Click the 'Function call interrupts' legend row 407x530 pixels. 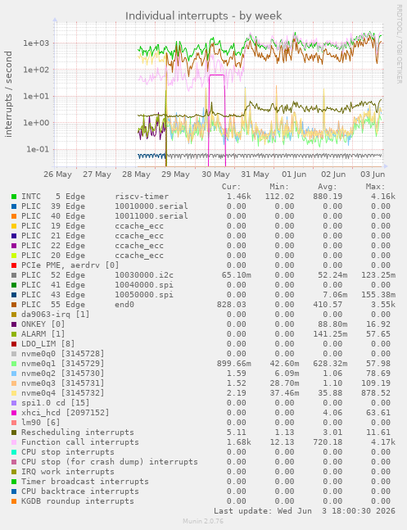click(79, 442)
